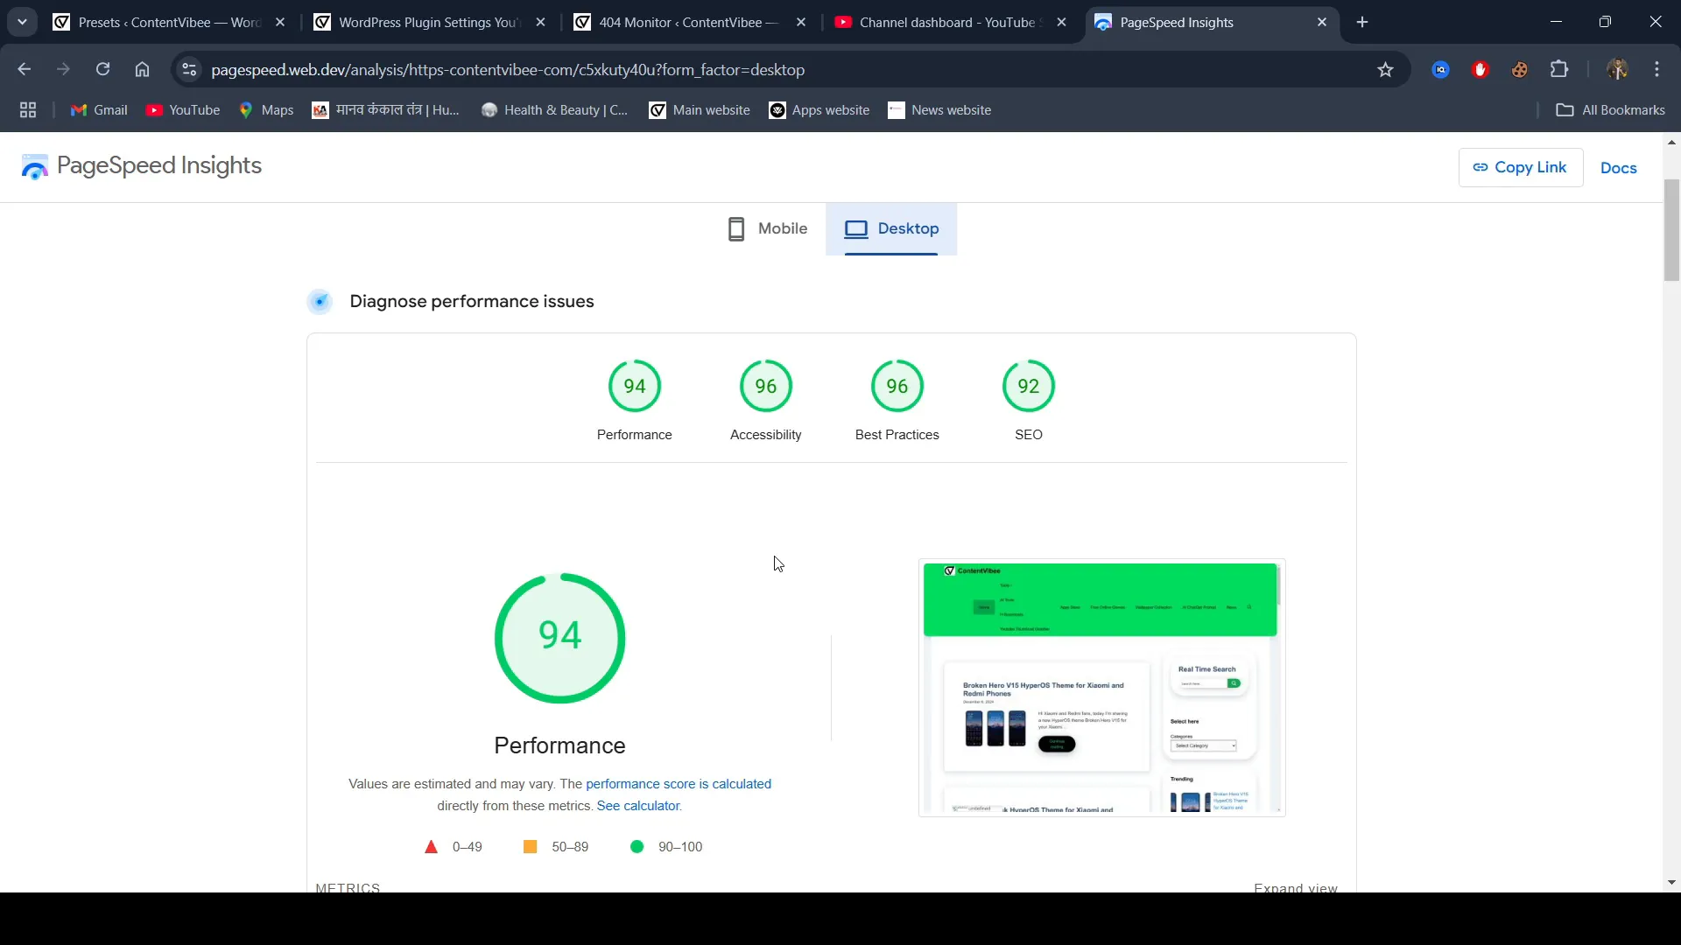This screenshot has height=945, width=1681.
Task: Jump to the Performance 94 score gauge
Action: point(634,401)
